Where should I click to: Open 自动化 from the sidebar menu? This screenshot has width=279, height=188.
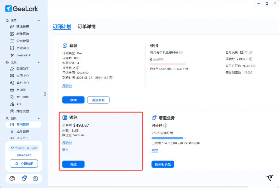[x=21, y=90]
